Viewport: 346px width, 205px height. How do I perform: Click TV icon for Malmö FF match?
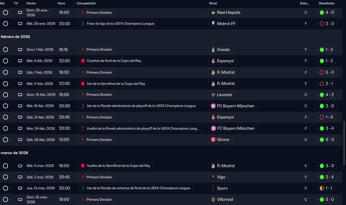[20, 24]
